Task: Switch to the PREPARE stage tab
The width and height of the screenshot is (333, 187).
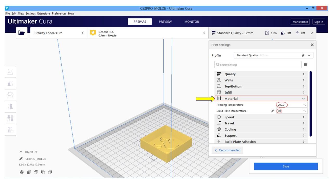Action: (140, 22)
